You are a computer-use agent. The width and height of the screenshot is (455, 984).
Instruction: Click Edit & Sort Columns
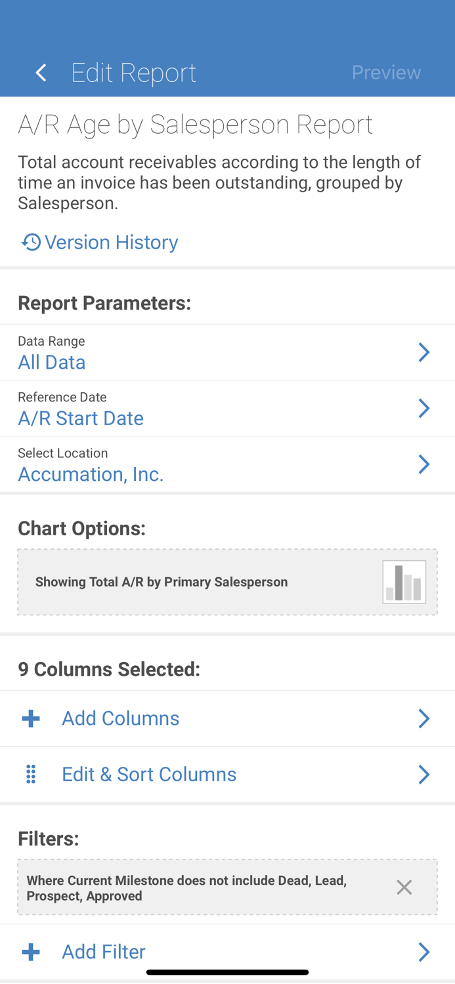pyautogui.click(x=149, y=774)
